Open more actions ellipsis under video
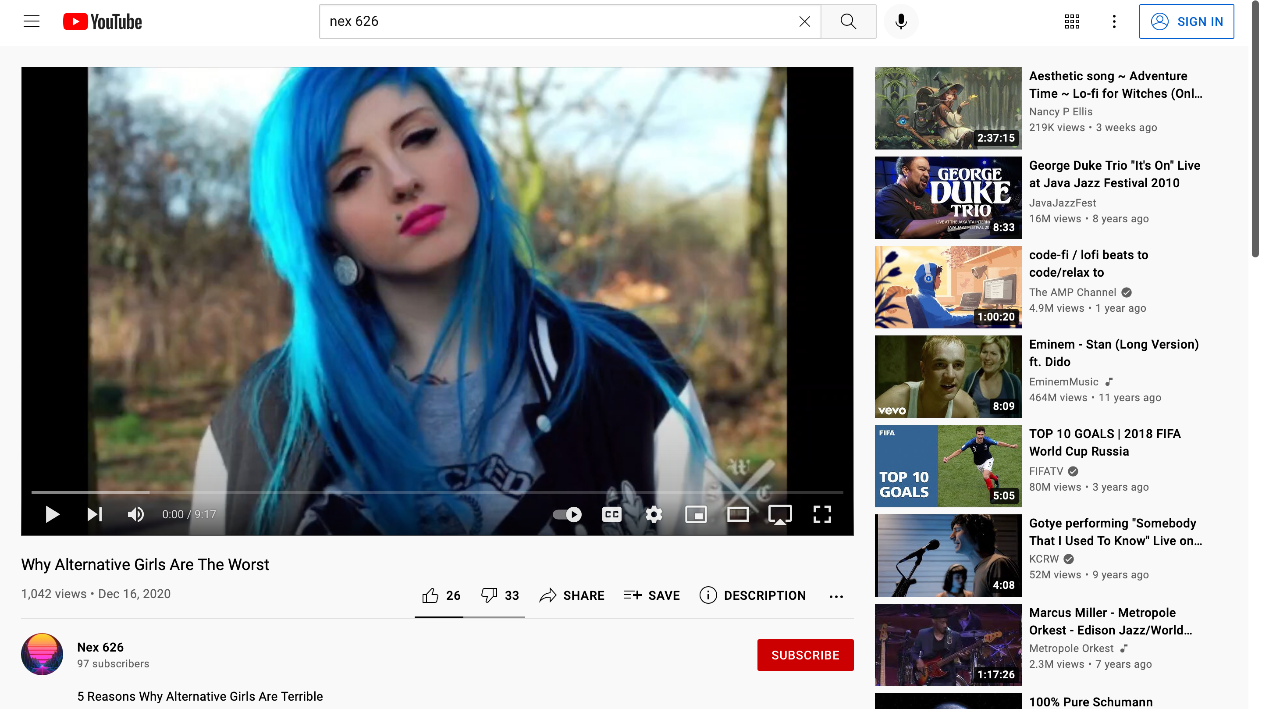 (836, 596)
